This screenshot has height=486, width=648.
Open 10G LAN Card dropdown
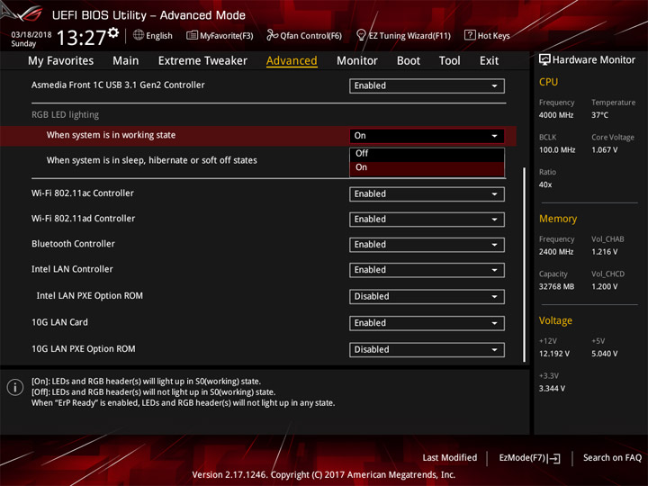point(427,323)
